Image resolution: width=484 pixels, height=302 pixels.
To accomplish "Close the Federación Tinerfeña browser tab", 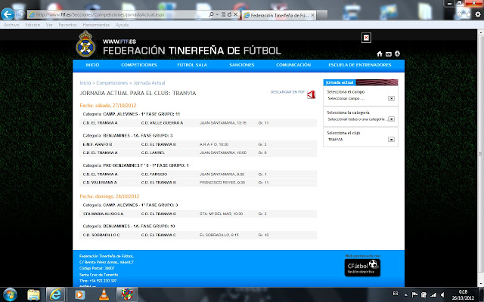I will (x=312, y=15).
